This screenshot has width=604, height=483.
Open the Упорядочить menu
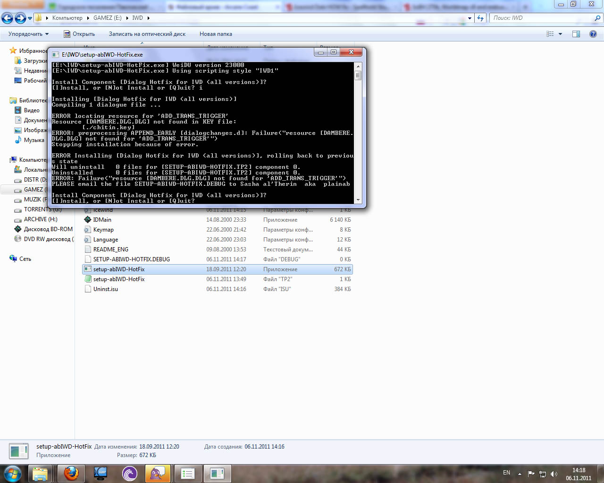coord(28,34)
